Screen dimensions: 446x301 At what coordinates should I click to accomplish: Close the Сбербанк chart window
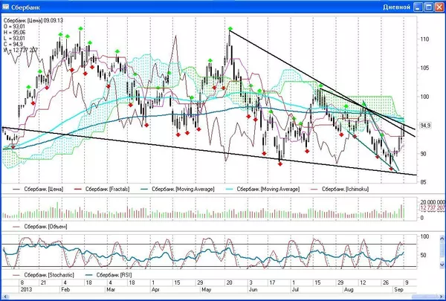coord(439,7)
